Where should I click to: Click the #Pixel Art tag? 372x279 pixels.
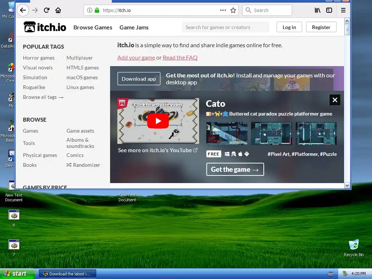click(279, 154)
